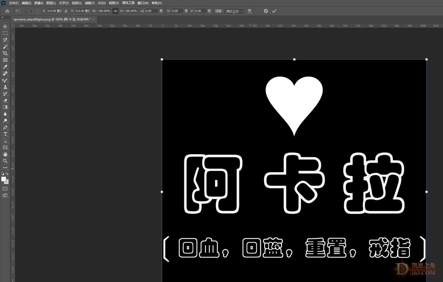Screen dimensions: 443x282
Task: Select the Move tool
Action: click(5, 26)
